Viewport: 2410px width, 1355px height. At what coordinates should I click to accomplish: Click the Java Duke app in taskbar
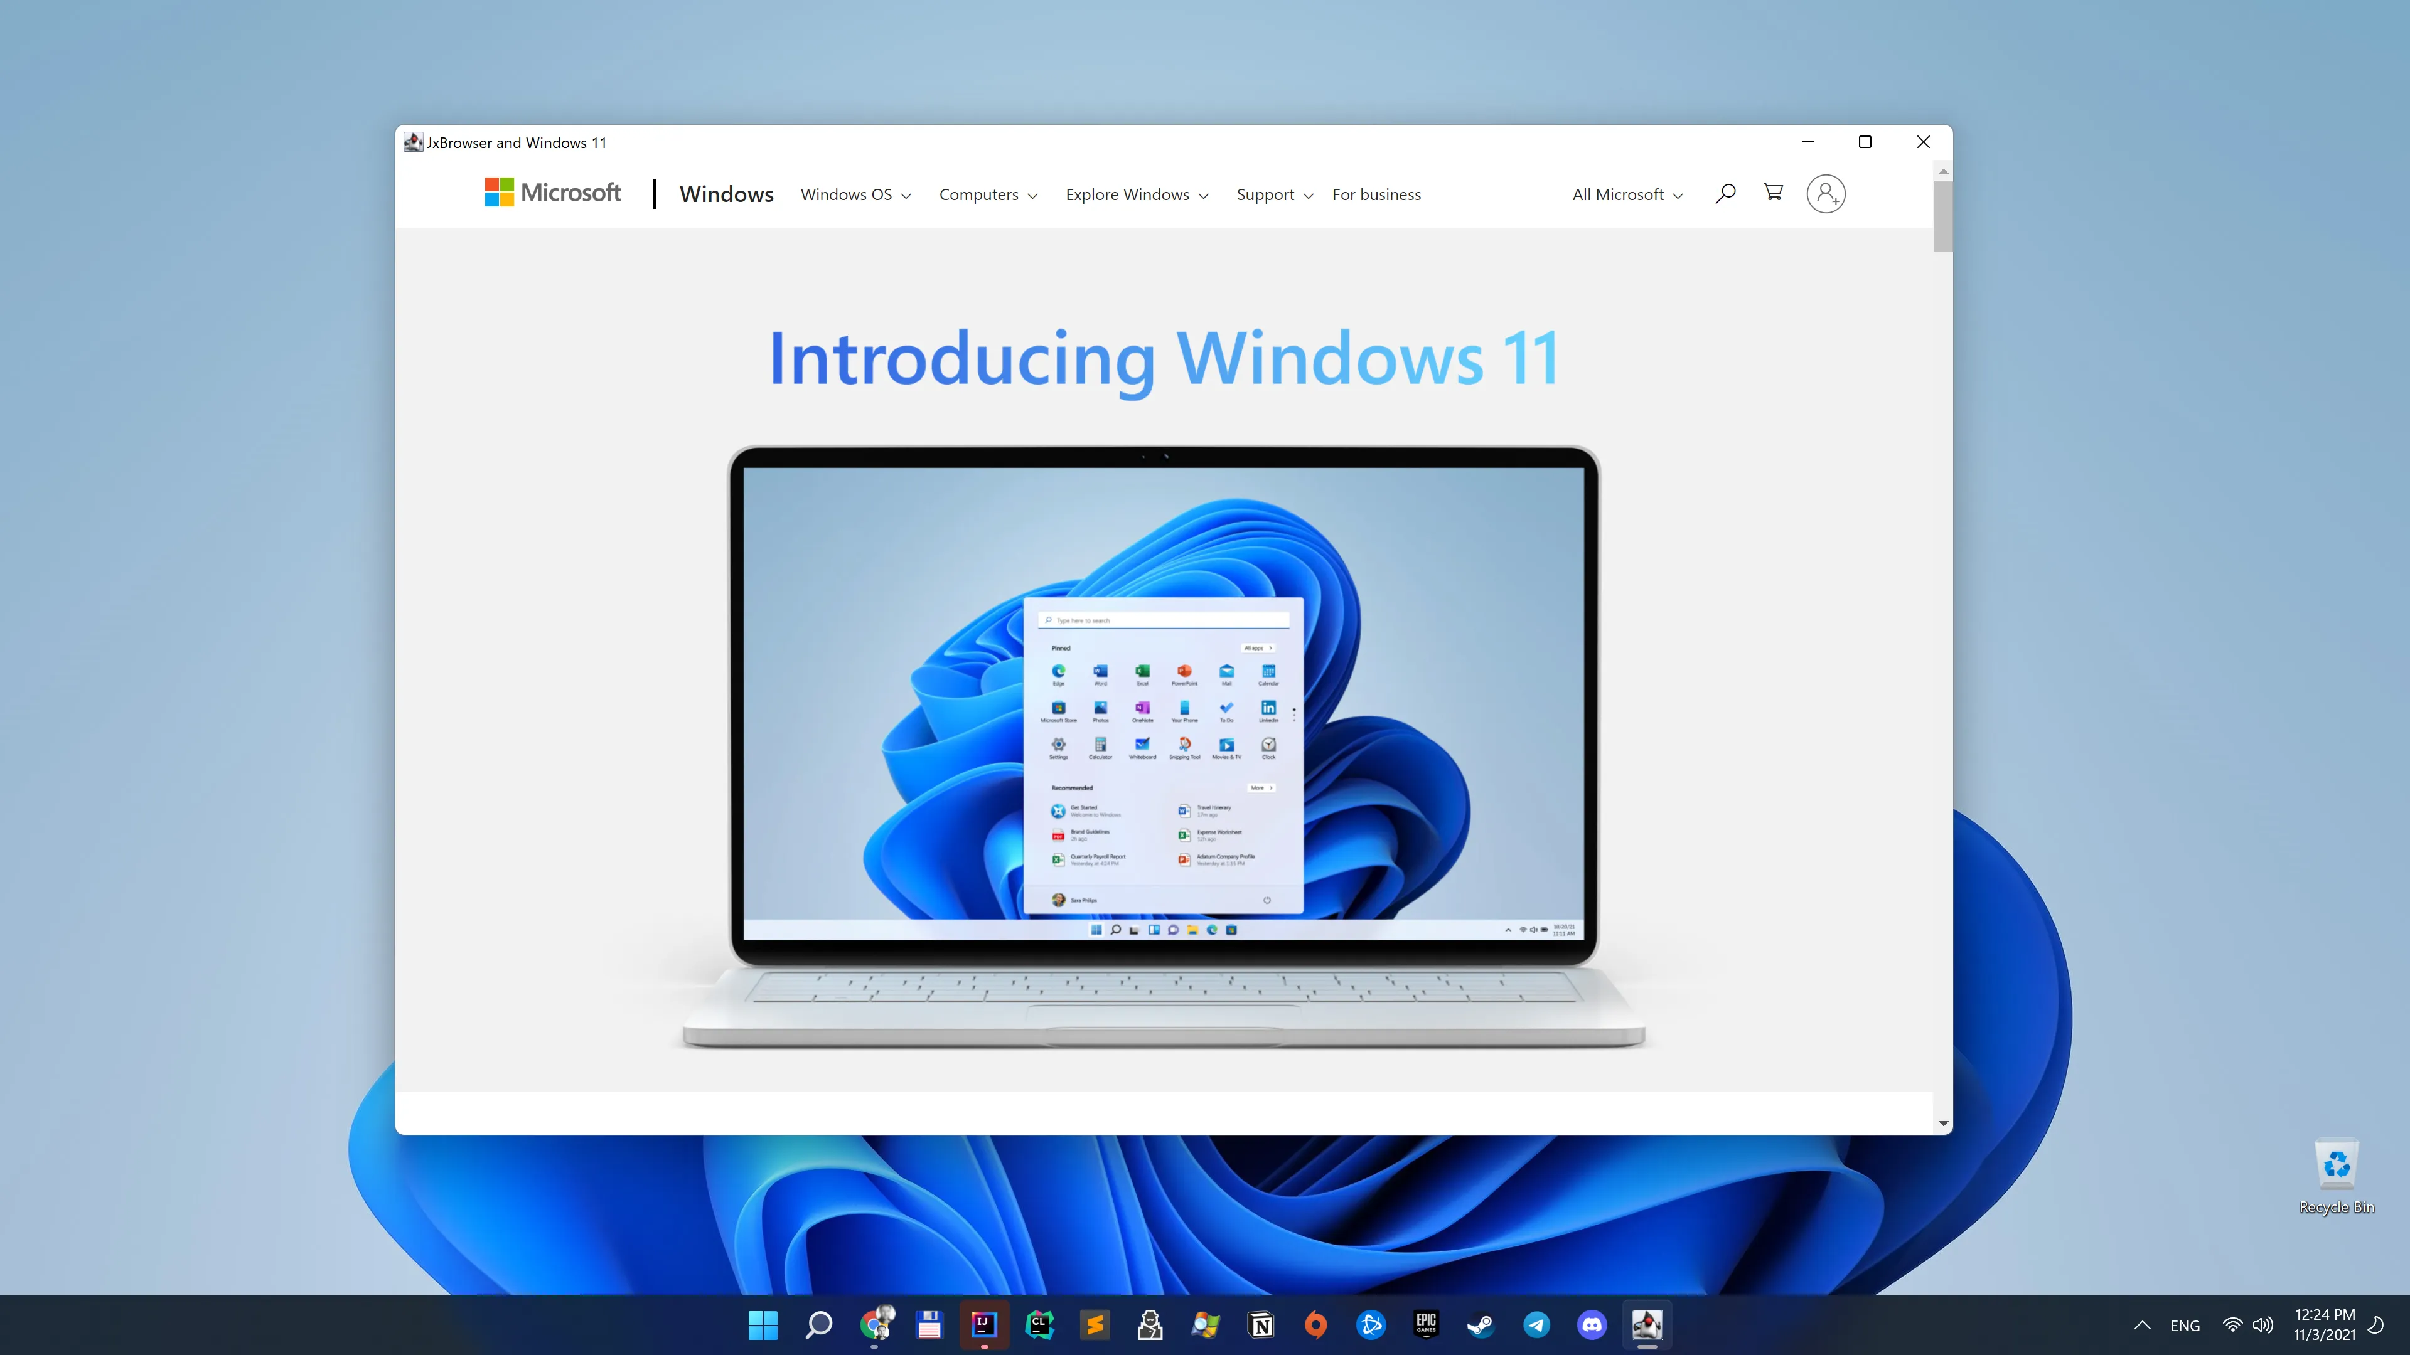pos(1647,1324)
